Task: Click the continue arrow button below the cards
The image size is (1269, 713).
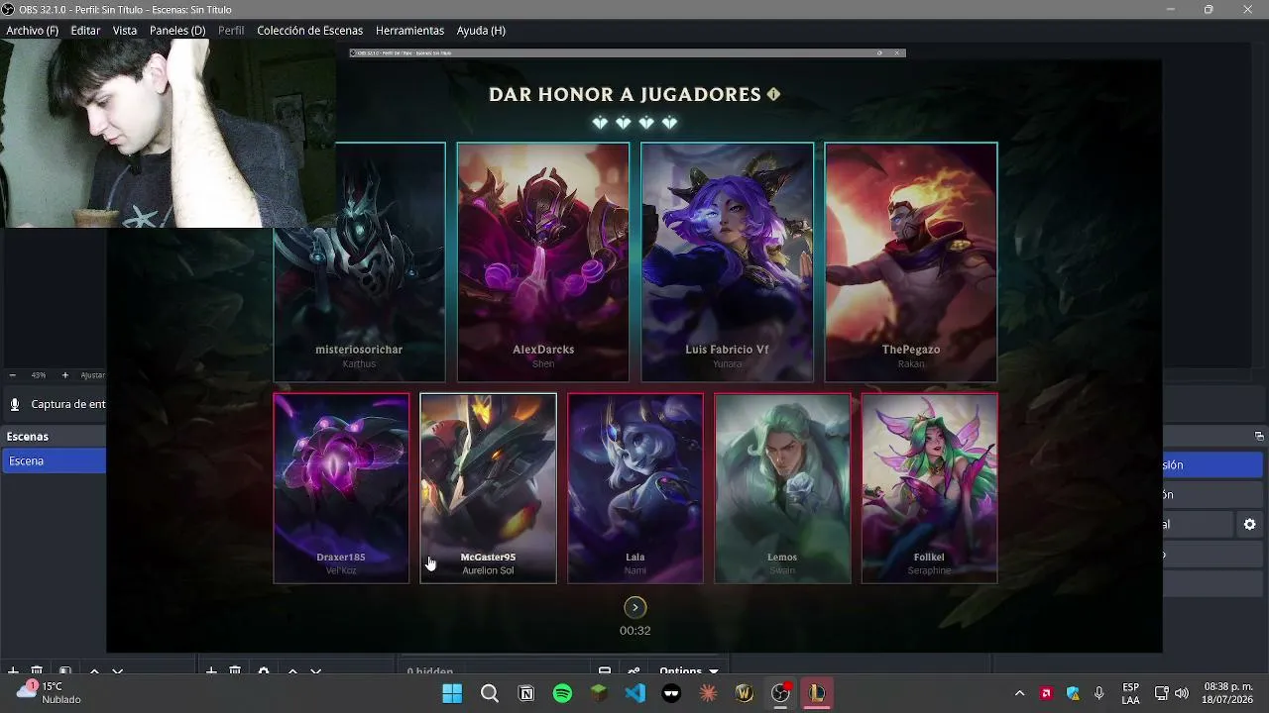Action: coord(635,607)
